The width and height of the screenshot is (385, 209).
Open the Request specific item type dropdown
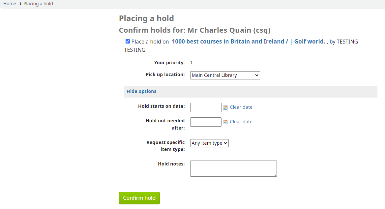(209, 143)
